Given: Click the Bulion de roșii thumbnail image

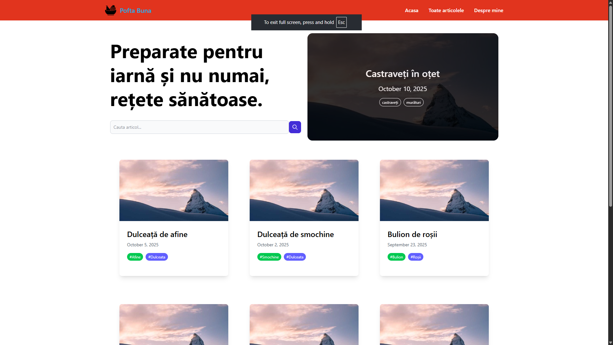Looking at the screenshot, I should [434, 190].
